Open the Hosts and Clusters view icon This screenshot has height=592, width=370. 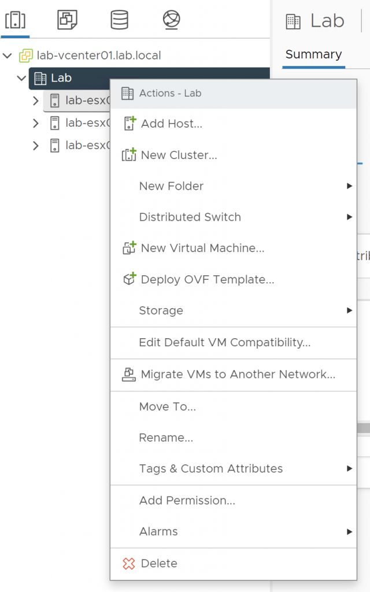coord(15,20)
